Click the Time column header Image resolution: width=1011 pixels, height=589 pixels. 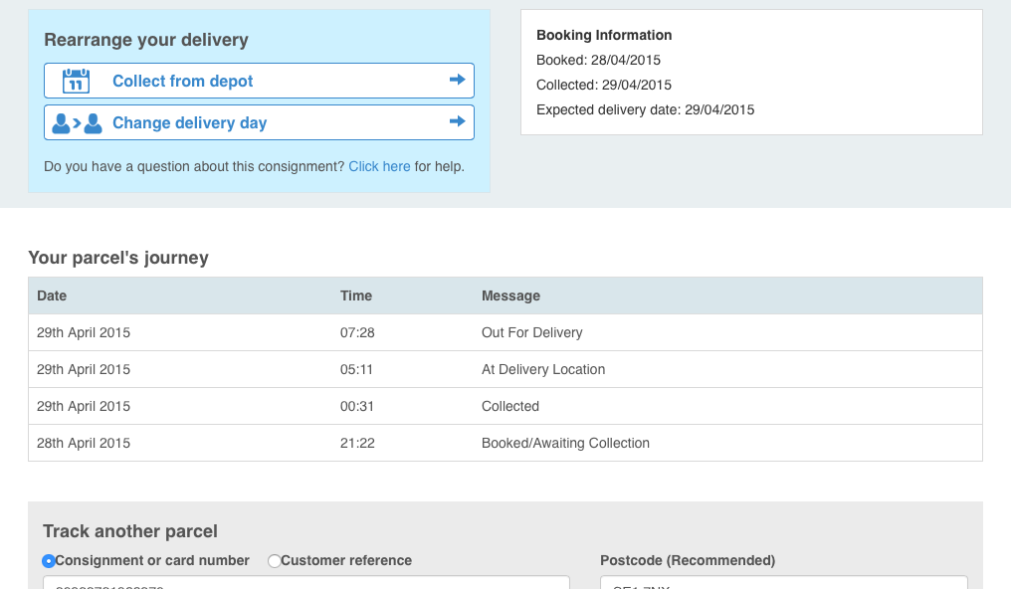pos(356,295)
